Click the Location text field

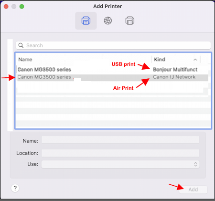coord(120,153)
